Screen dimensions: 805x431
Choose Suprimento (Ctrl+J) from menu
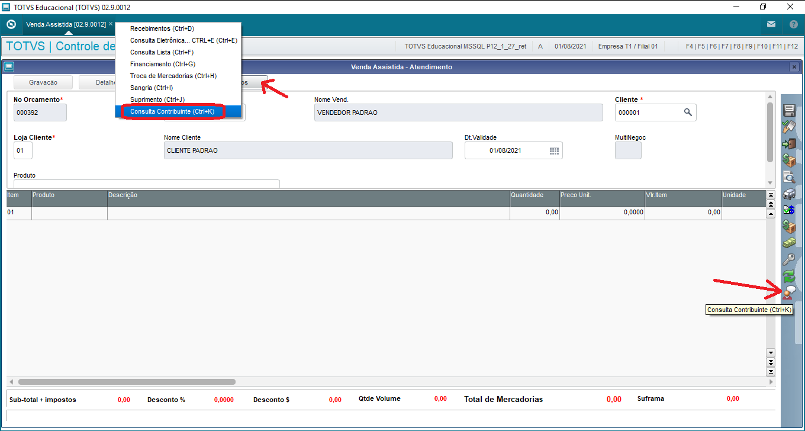tap(178, 99)
